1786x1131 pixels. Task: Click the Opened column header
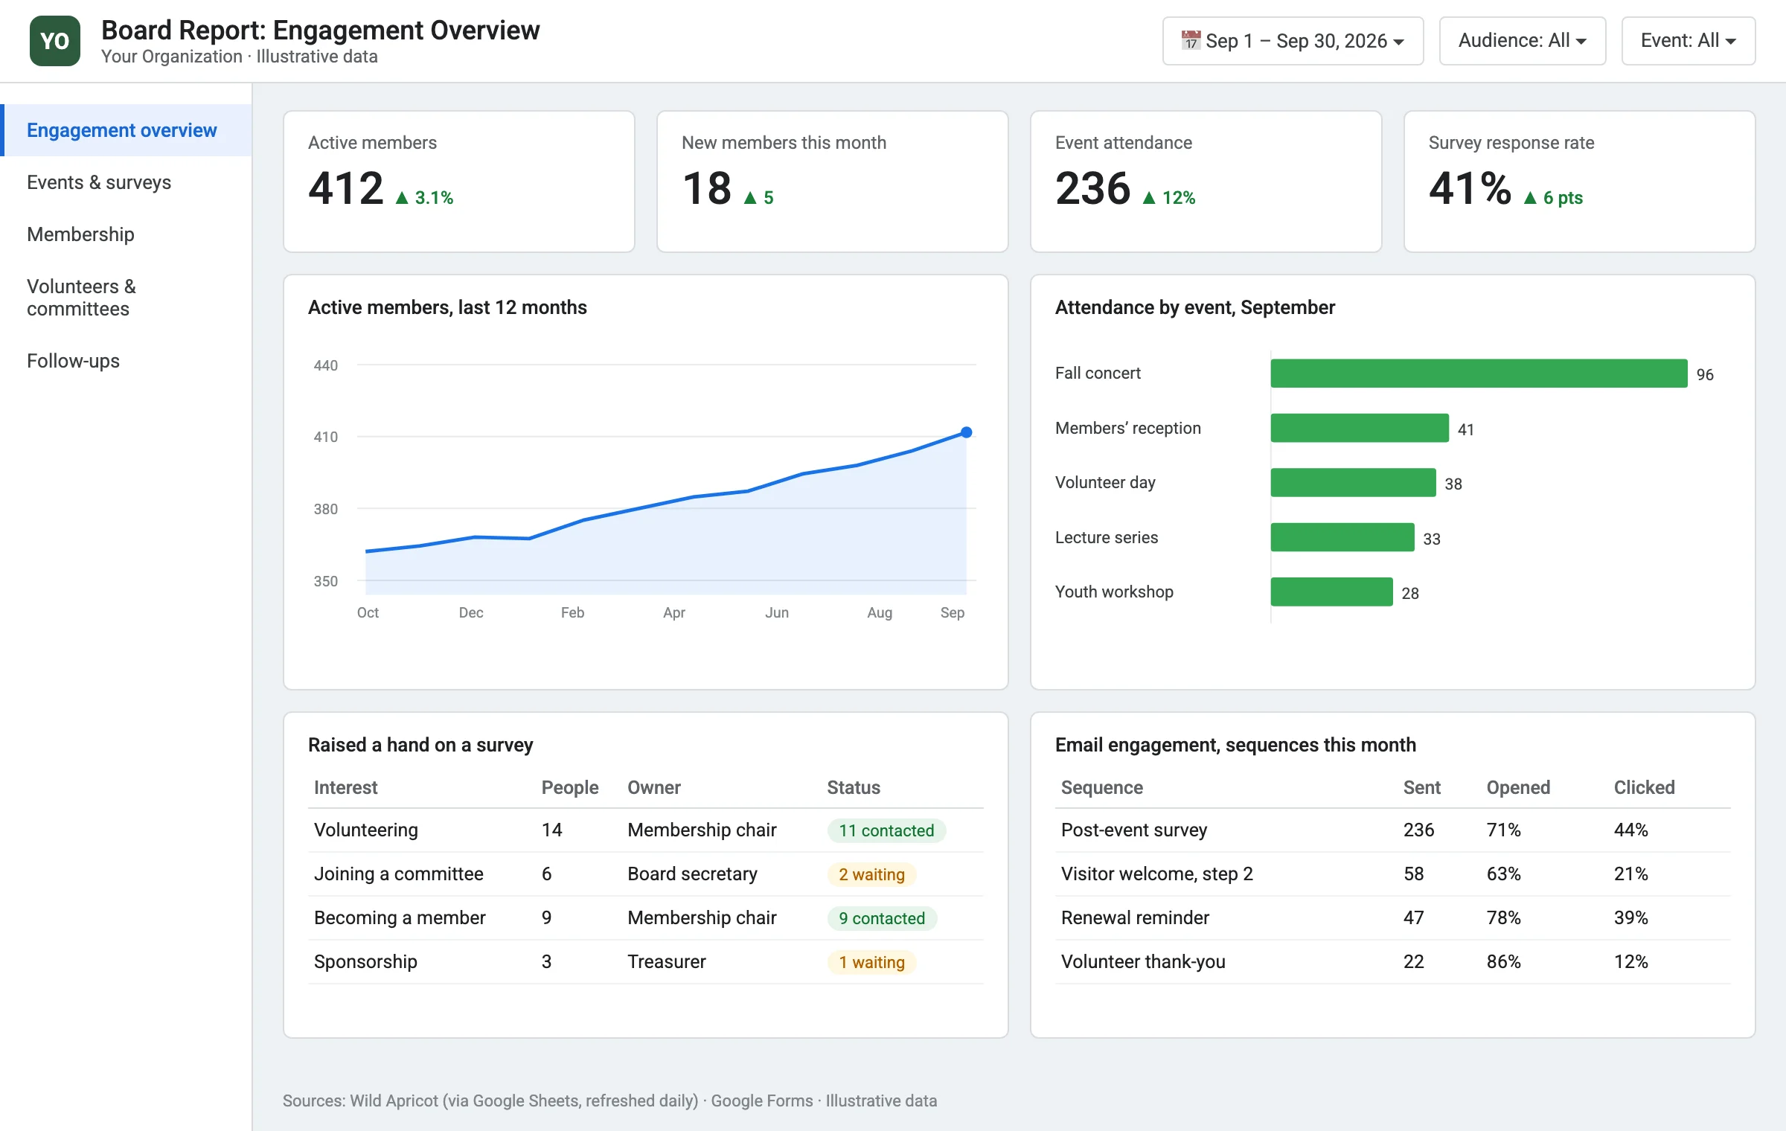(1518, 787)
